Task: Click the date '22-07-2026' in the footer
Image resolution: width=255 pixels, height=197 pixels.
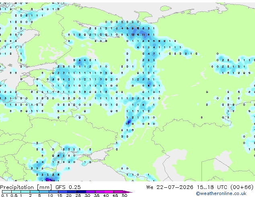Action: pyautogui.click(x=175, y=187)
